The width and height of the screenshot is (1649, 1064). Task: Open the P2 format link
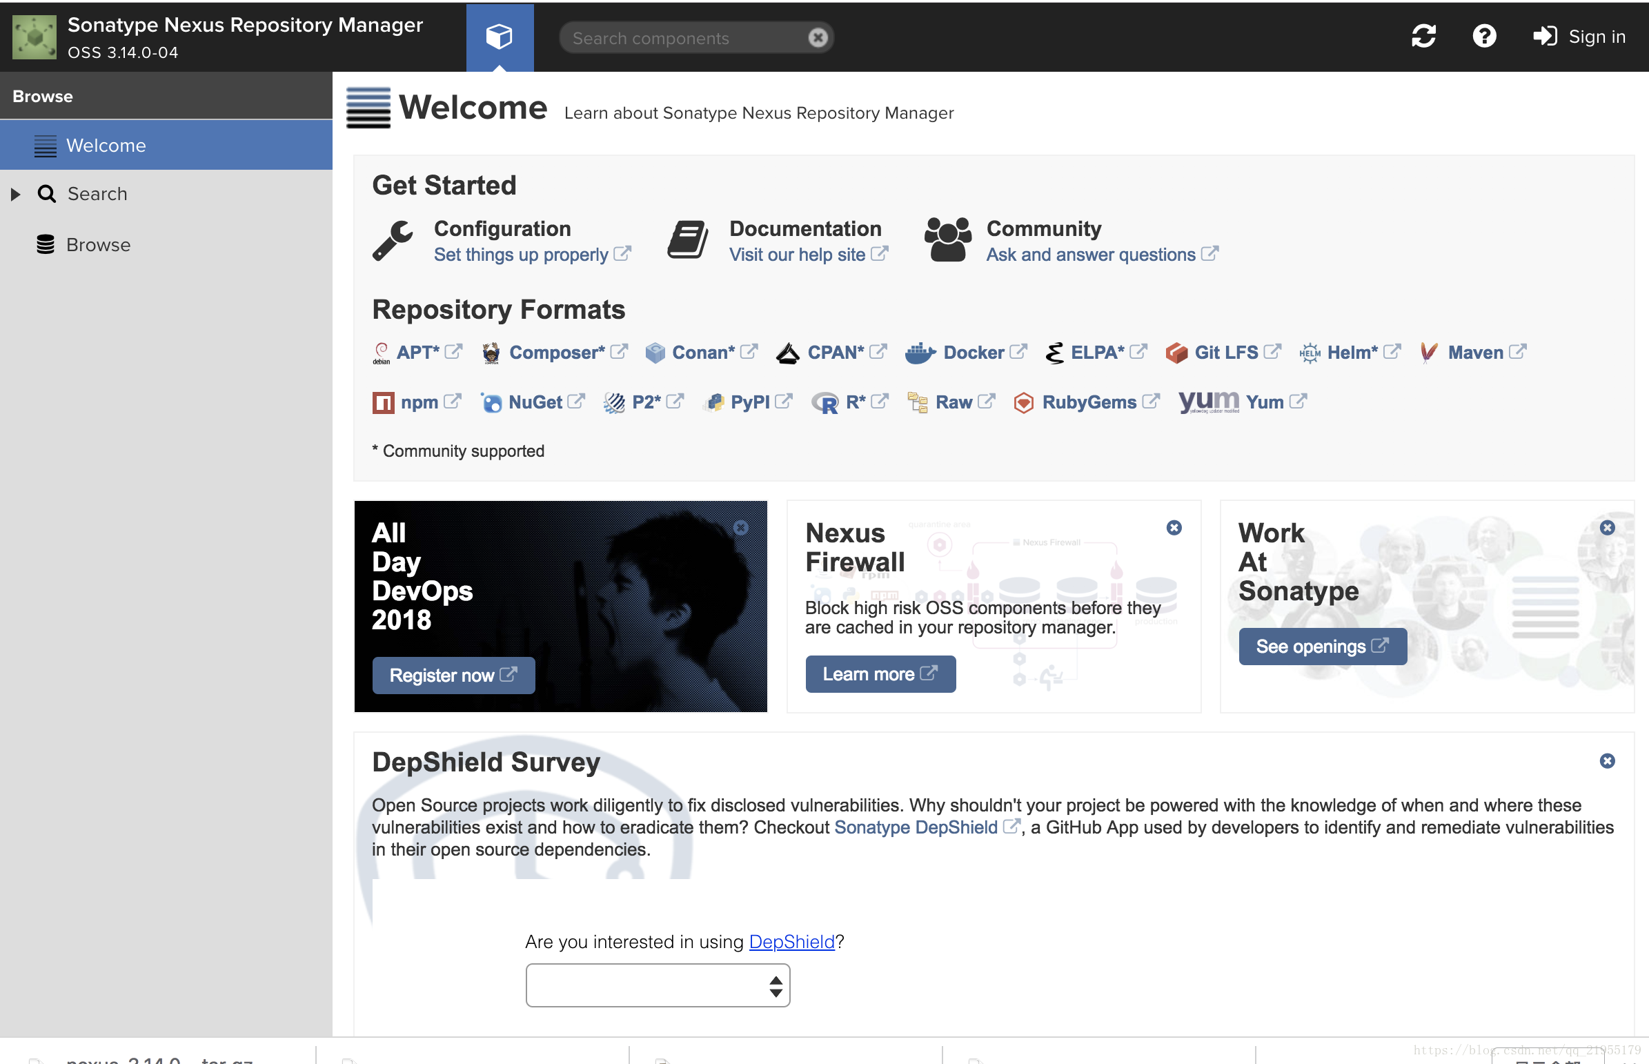click(646, 402)
